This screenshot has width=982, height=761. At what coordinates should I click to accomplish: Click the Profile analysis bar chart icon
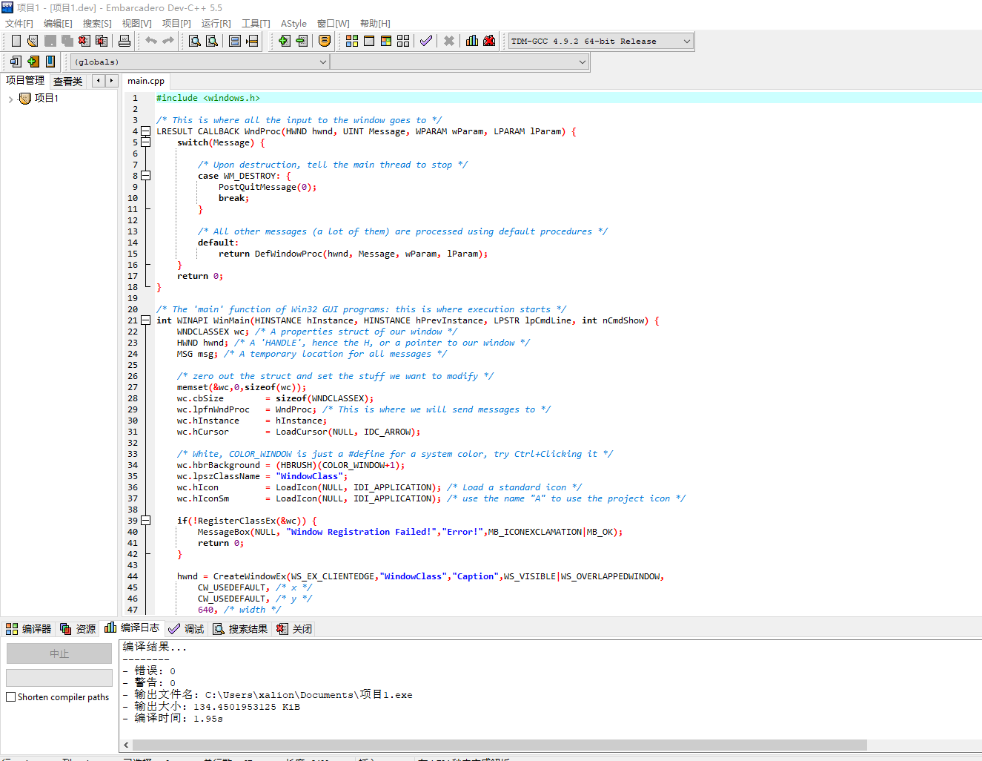472,41
